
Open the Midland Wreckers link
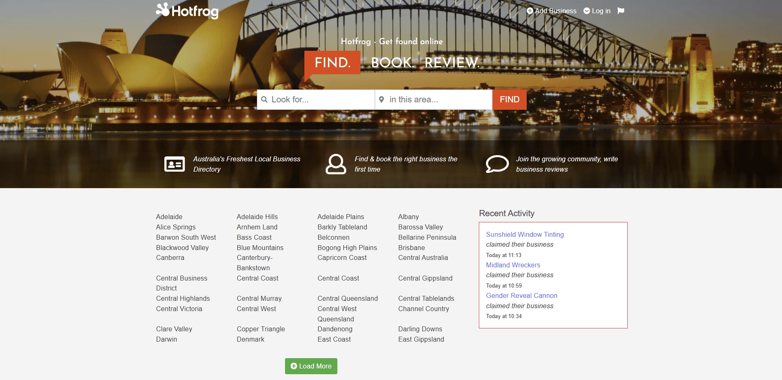point(513,265)
